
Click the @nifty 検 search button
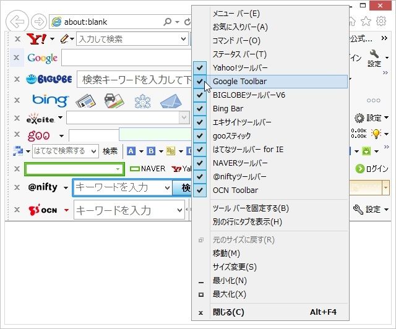pyautogui.click(x=182, y=187)
